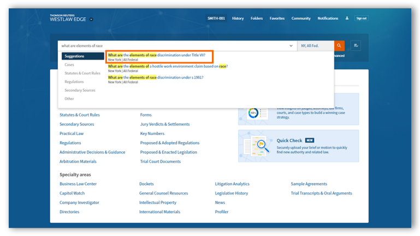Click the orange search magnifier button

[x=339, y=46]
